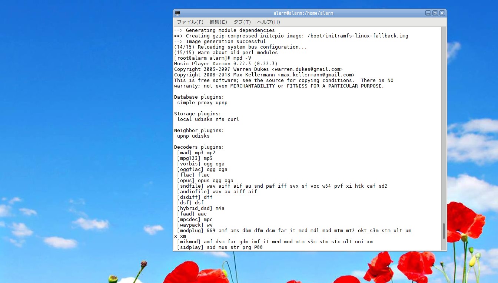Screen dimensions: 498x283
Task: Close the alarm@alarm terminal window
Action: tap(442, 13)
